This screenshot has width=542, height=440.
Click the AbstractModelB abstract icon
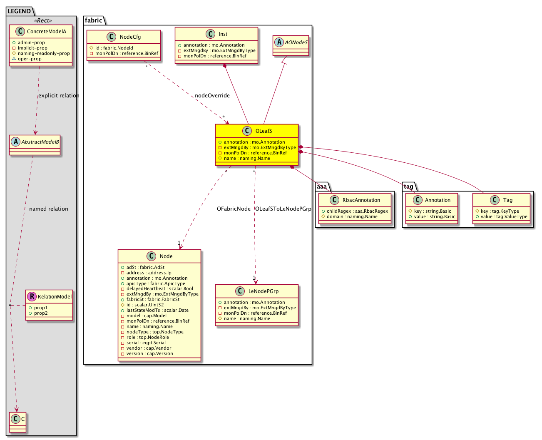(16, 142)
